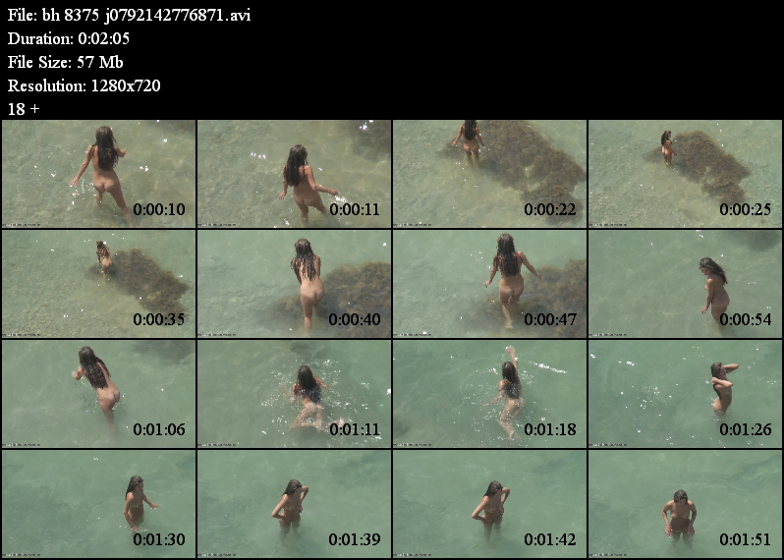Click the Duration 0:02:05 text
Screen dimensions: 784x560
pos(69,38)
